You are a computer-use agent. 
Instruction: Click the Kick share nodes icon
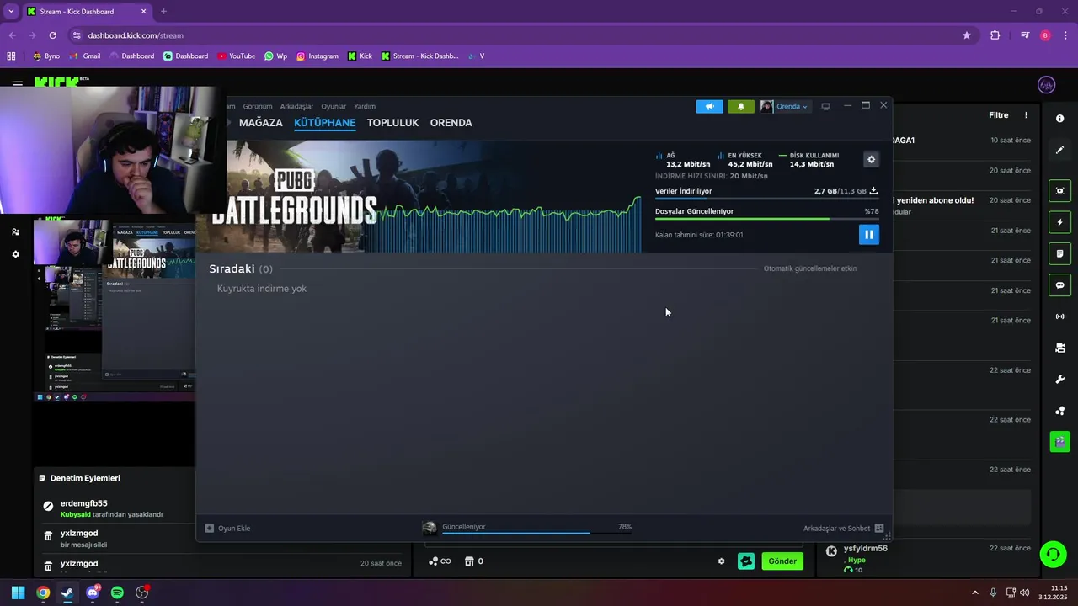tap(1059, 411)
